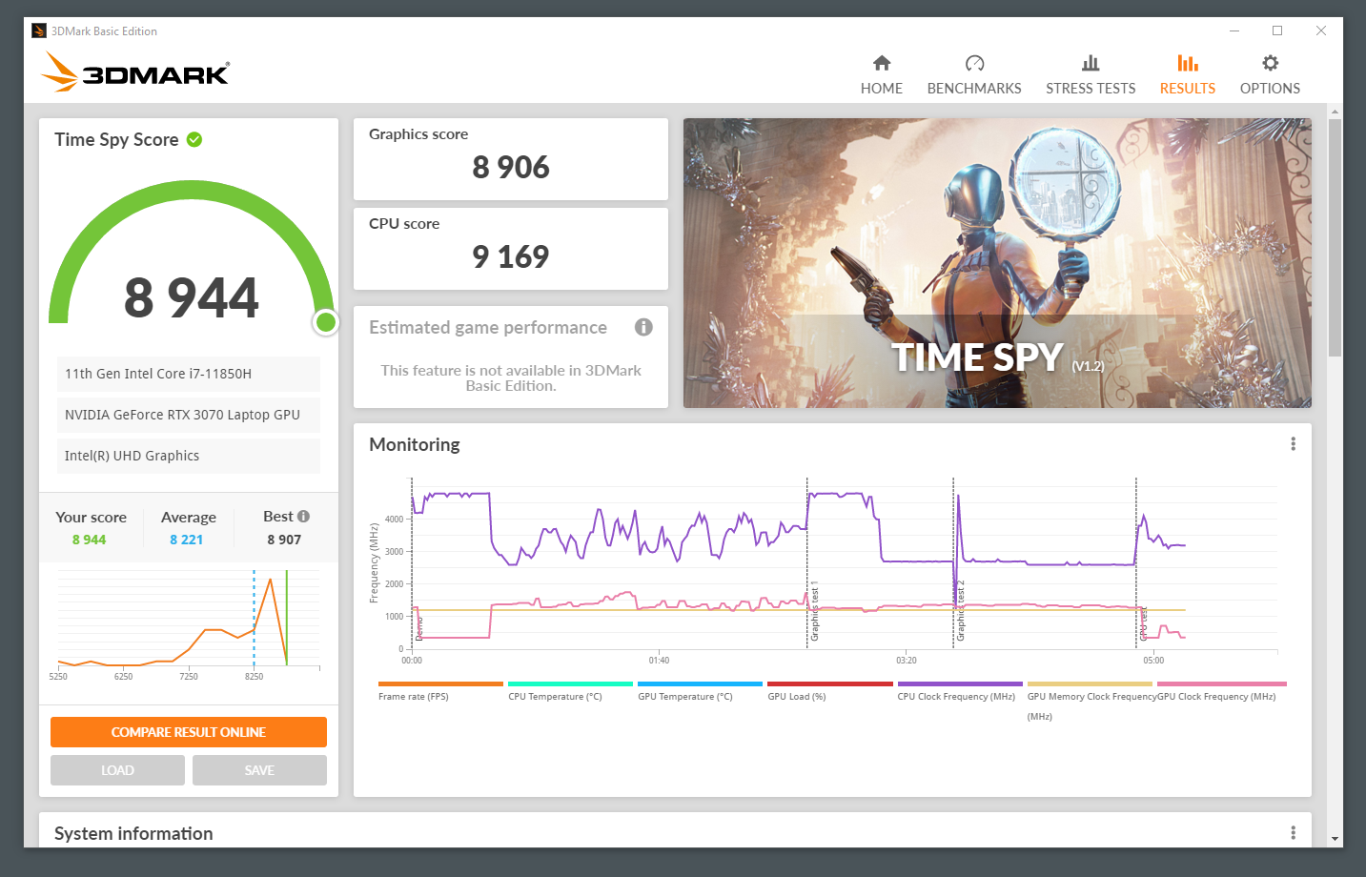Click the vertical scrollbar thumb
This screenshot has width=1366, height=877.
pos(1335,236)
